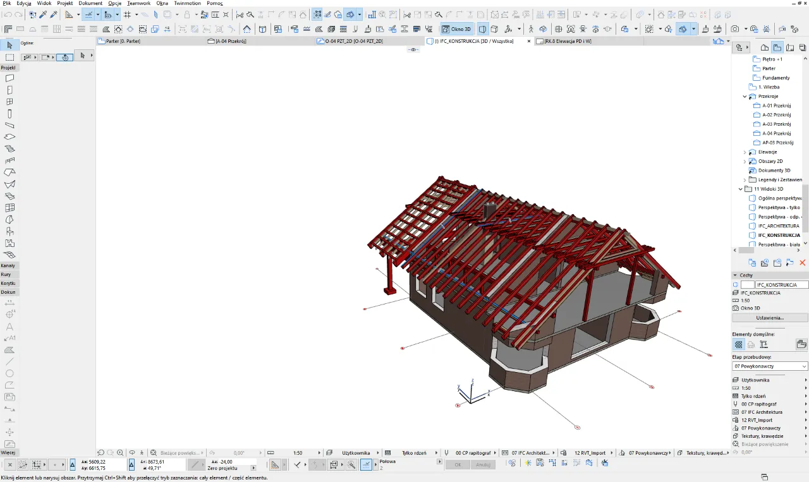Image resolution: width=809 pixels, height=482 pixels.
Task: Click the red delete X in the navigator
Action: tap(803, 262)
